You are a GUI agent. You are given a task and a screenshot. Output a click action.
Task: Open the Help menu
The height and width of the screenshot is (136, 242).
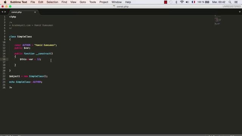point(128,2)
